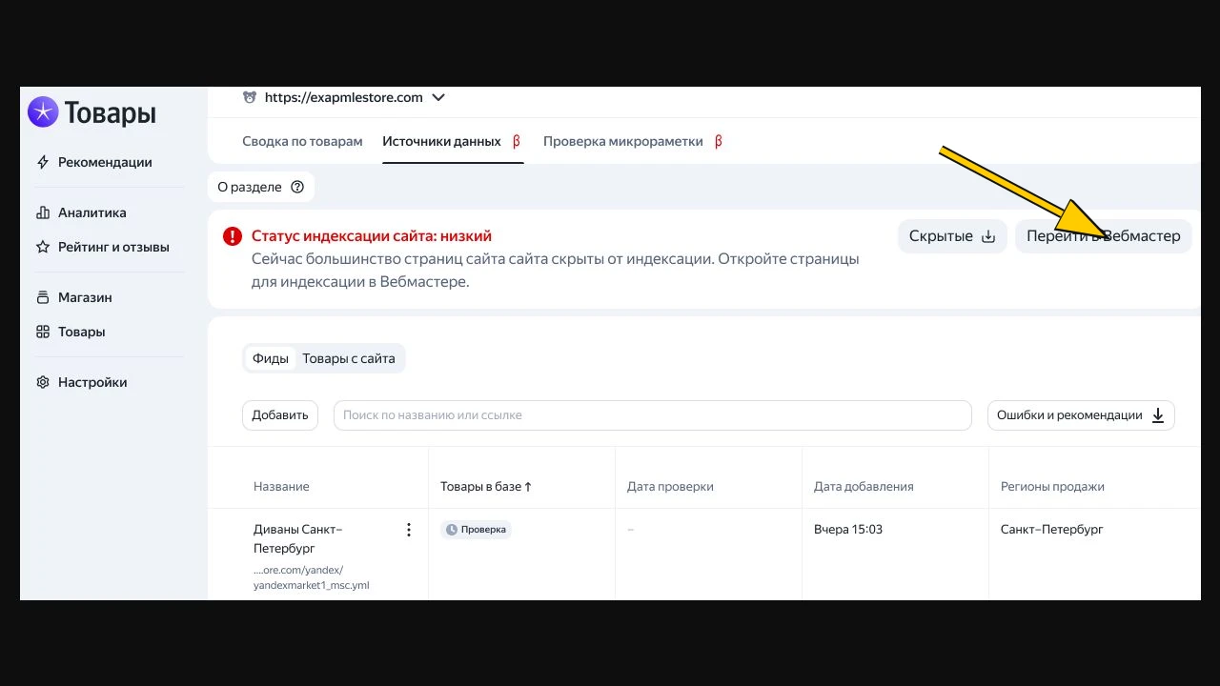
Task: Click the Дата добавления column header
Action: pyautogui.click(x=864, y=487)
